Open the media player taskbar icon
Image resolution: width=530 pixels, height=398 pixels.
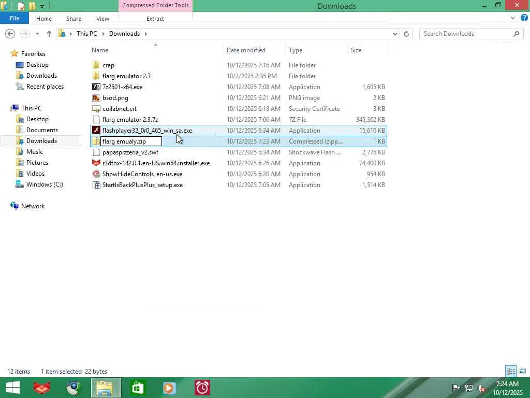point(169,388)
